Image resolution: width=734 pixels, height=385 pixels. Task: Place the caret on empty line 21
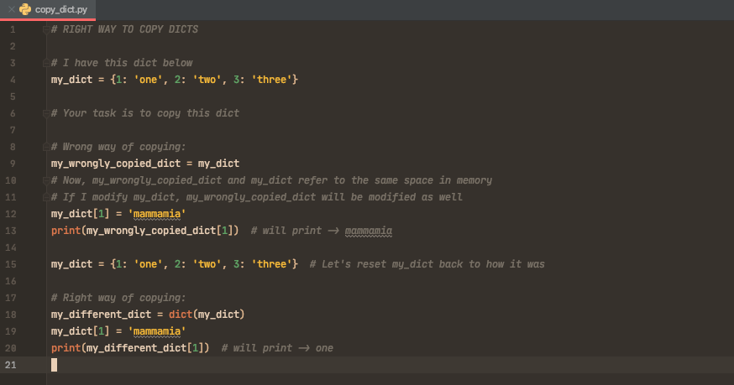(x=54, y=366)
